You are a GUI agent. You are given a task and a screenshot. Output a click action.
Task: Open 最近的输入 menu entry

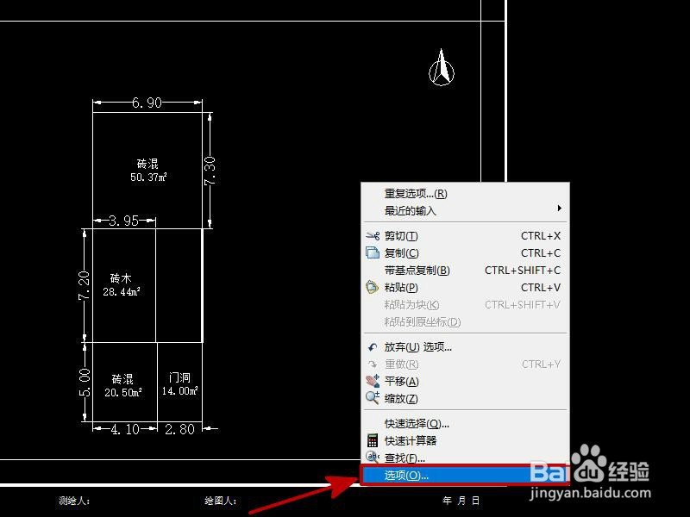465,210
